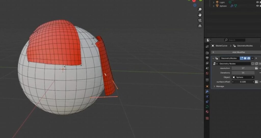Clear the Sphere object field with X

click(x=253, y=77)
